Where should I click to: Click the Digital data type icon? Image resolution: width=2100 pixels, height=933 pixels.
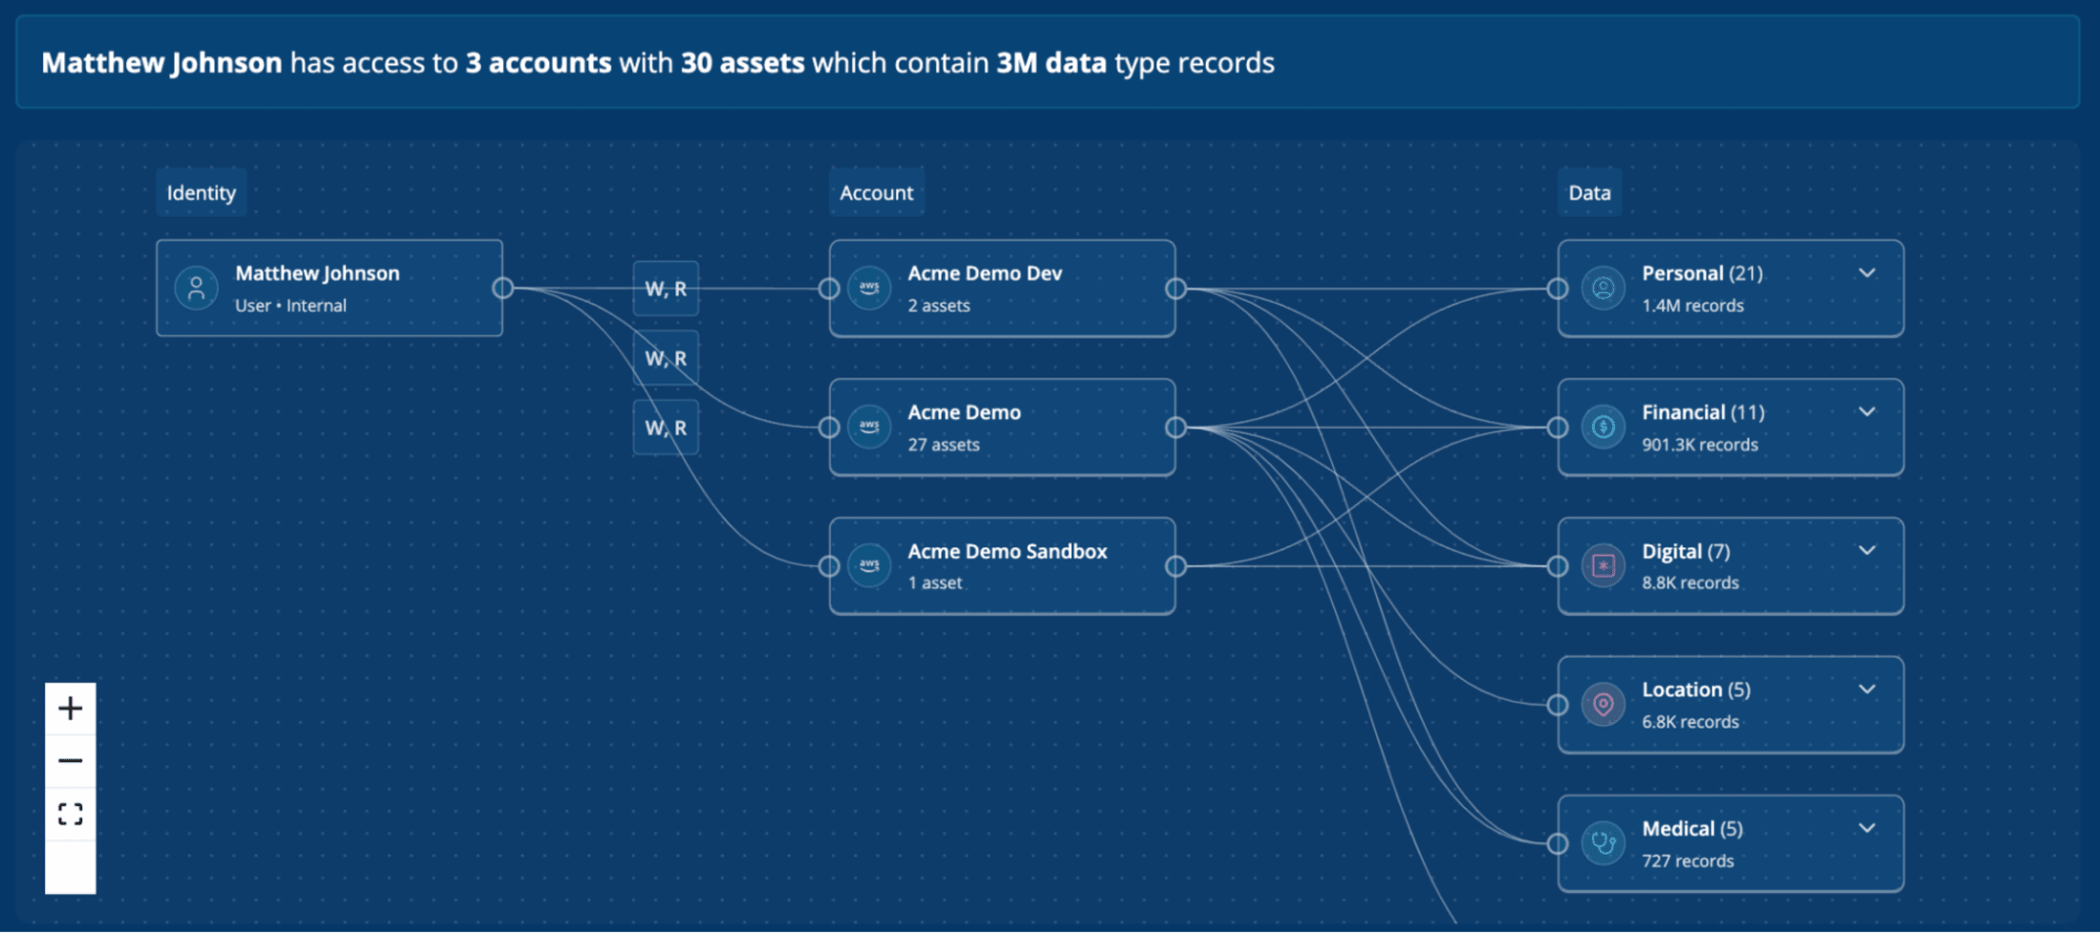click(x=1603, y=565)
